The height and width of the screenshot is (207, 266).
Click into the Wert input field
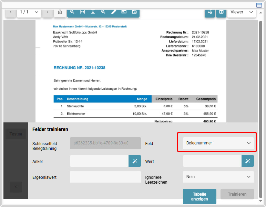point(212,161)
